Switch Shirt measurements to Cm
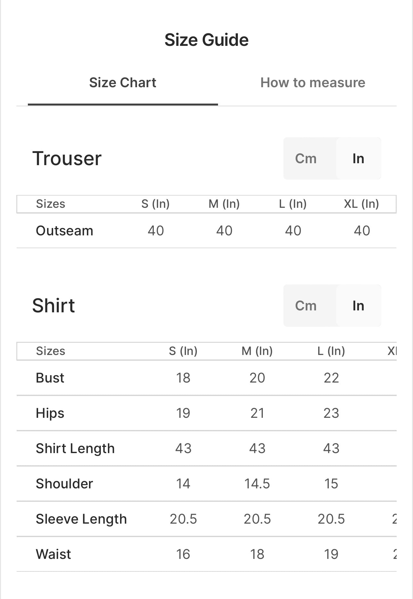This screenshot has width=413, height=599. tap(306, 306)
